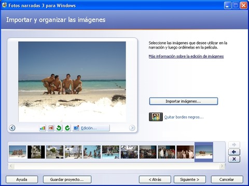Open Más información sobre la edición link

tap(186, 56)
